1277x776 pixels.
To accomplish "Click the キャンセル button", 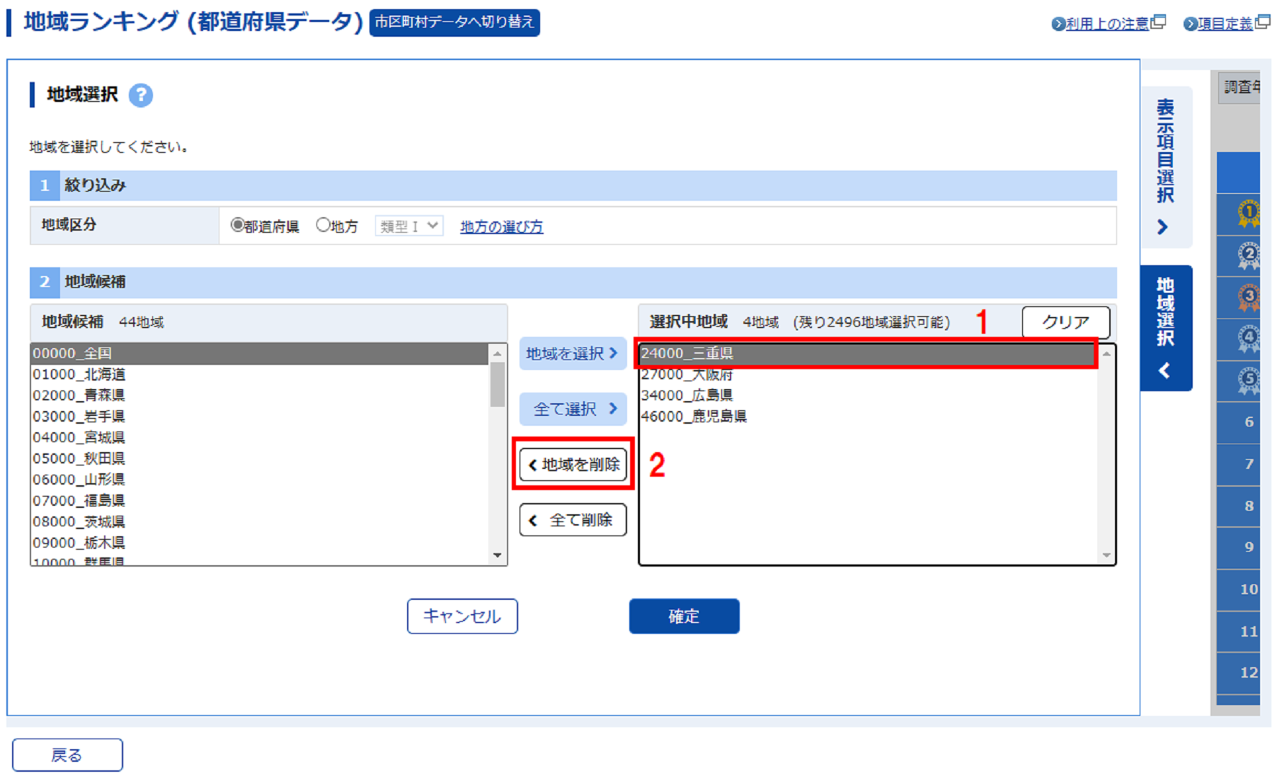I will [x=462, y=616].
